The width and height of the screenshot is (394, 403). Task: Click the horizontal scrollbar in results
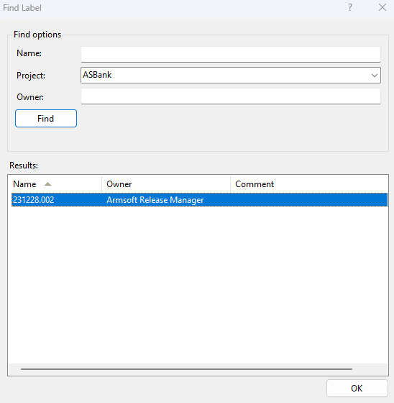click(186, 368)
